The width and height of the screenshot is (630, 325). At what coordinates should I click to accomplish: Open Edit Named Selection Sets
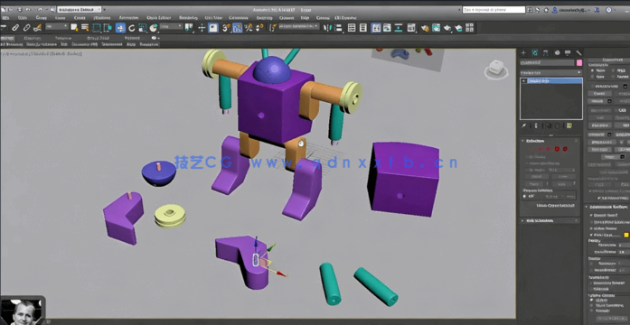coord(273,28)
